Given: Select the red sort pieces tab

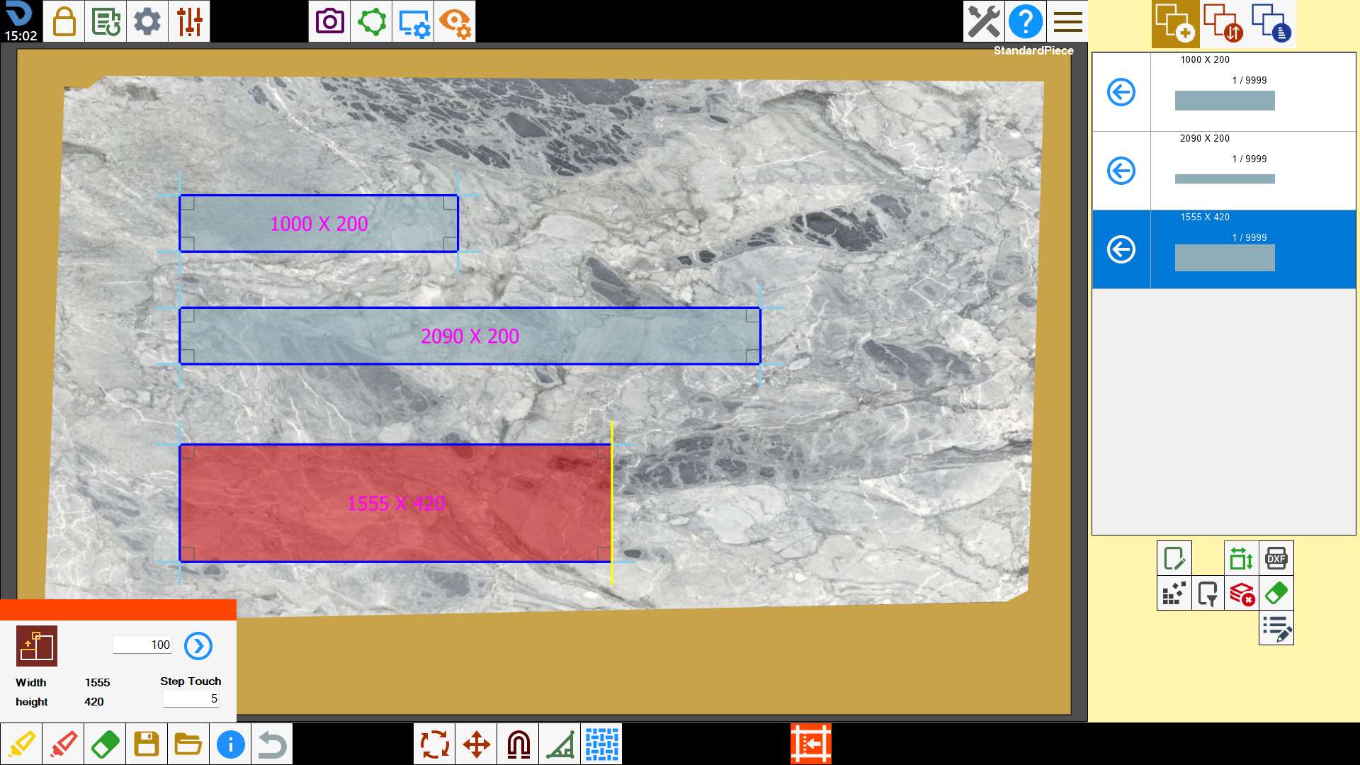Looking at the screenshot, I should [1223, 23].
